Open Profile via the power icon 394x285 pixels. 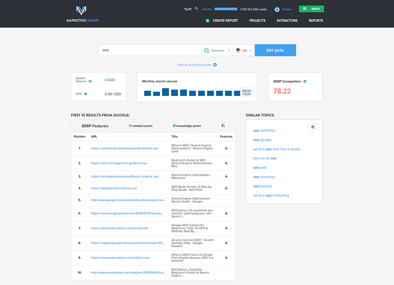pos(276,9)
